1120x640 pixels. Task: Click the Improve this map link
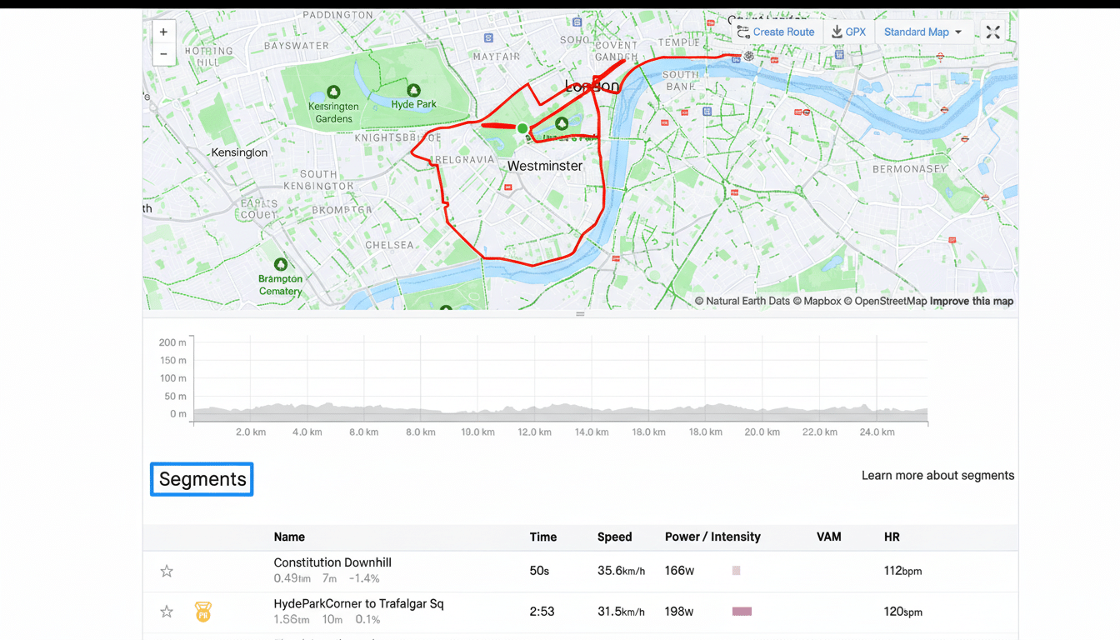click(x=970, y=301)
